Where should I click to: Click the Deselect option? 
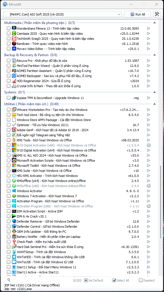point(147,280)
